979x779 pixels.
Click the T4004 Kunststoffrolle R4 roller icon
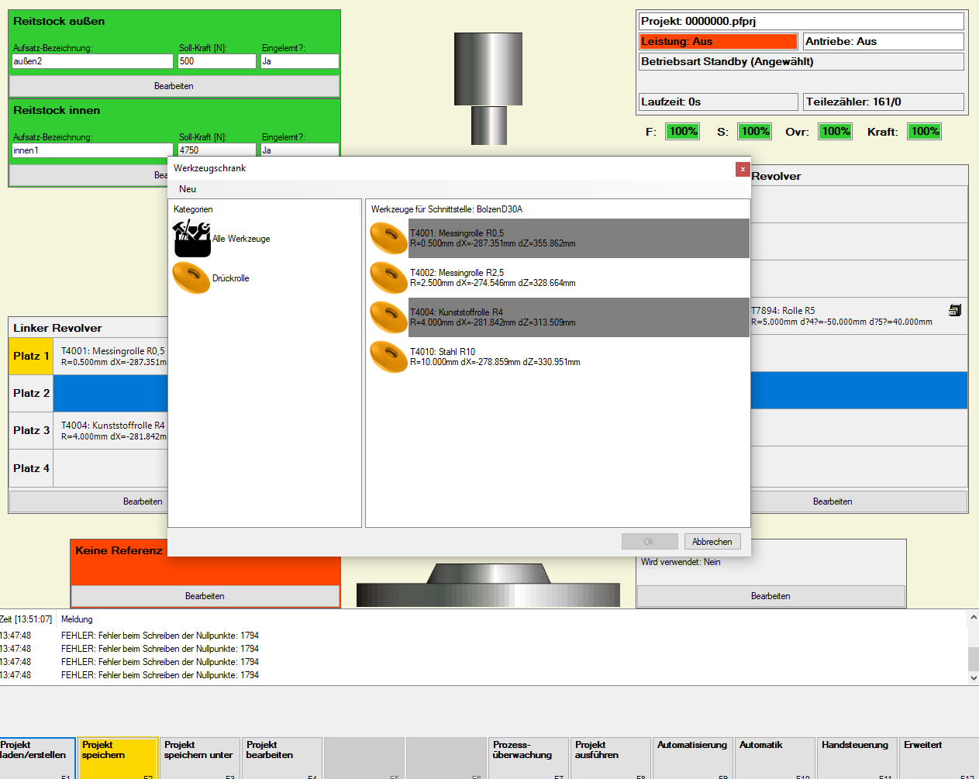tap(388, 317)
